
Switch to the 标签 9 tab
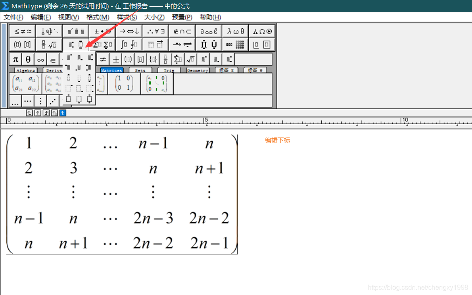[255, 70]
